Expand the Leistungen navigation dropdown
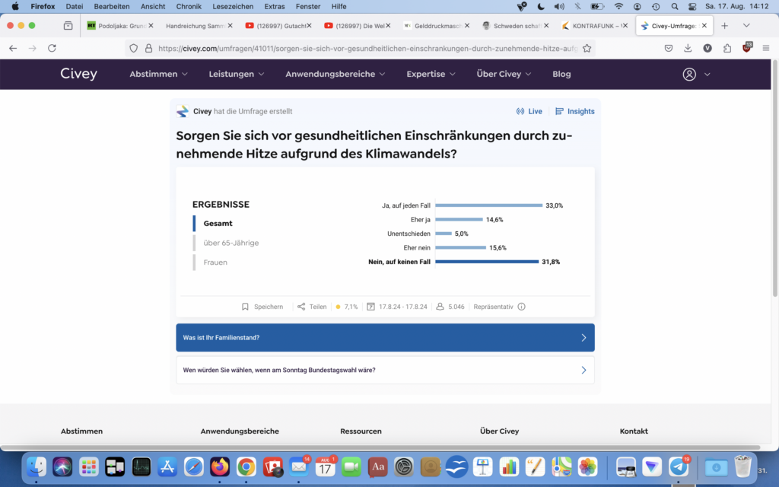This screenshot has height=487, width=779. click(237, 75)
